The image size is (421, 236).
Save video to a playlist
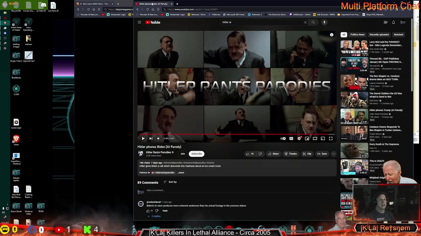pyautogui.click(x=322, y=154)
